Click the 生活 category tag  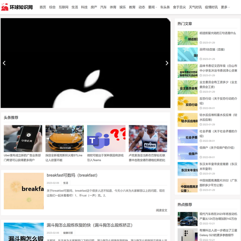pyautogui.click(x=65, y=183)
